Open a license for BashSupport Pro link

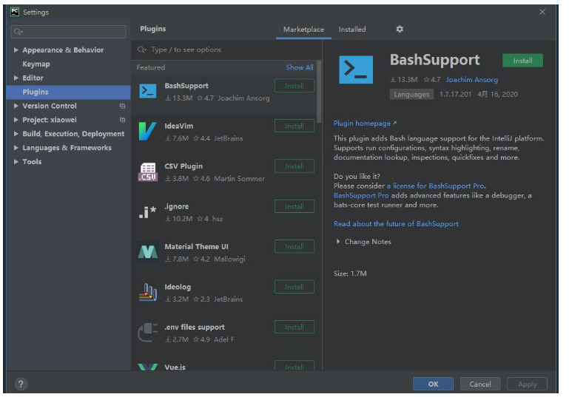(436, 186)
